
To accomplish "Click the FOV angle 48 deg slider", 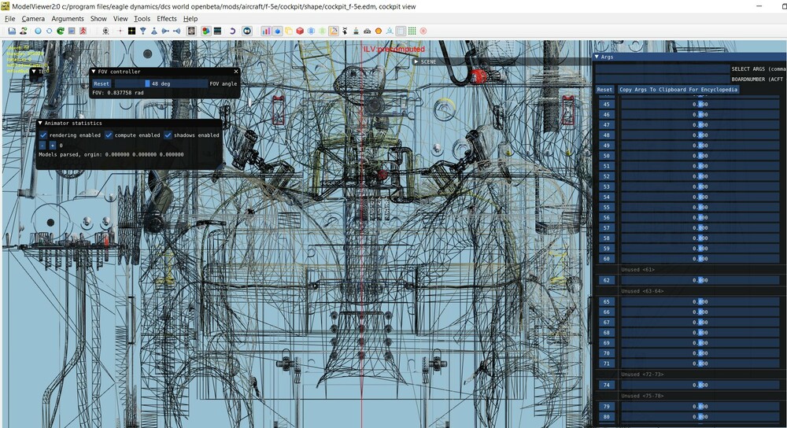I will (x=160, y=84).
